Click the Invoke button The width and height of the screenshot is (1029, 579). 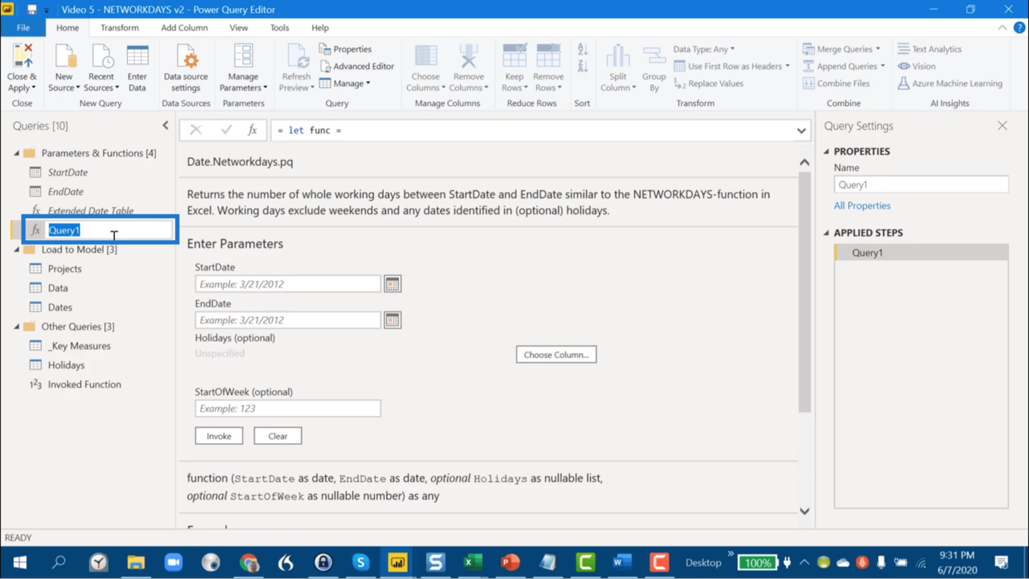coord(219,436)
